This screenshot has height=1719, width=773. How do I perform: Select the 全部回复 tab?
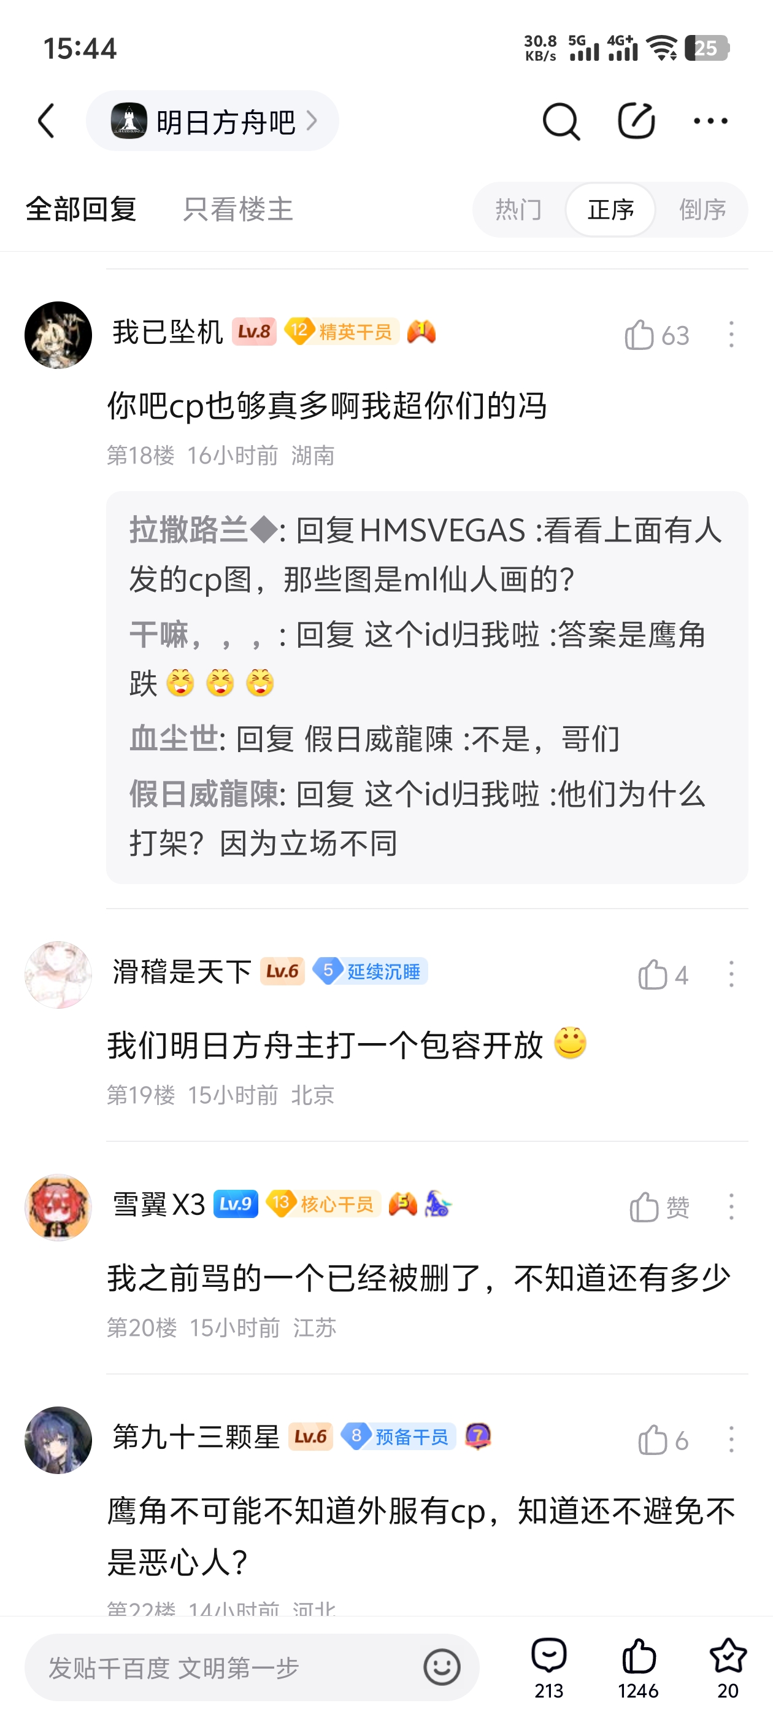(81, 209)
